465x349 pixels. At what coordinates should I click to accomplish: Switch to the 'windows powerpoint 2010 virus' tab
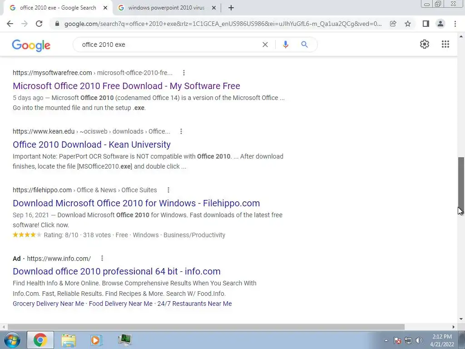coord(166,8)
